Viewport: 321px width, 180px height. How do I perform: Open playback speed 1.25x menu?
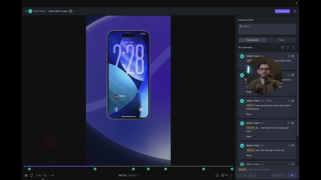[38, 175]
